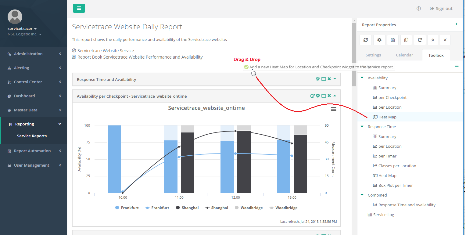Toggle Shanghai series in the chart legend
466x235 pixels.
pos(187,208)
